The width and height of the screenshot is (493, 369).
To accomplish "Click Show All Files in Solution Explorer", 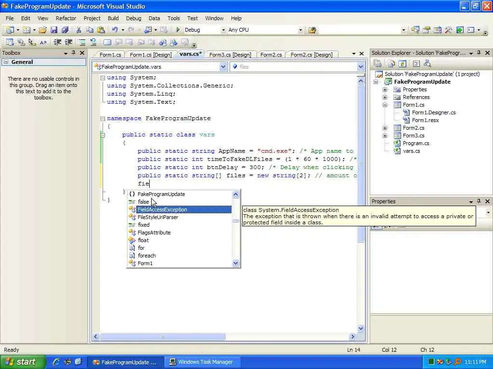I will pyautogui.click(x=391, y=64).
